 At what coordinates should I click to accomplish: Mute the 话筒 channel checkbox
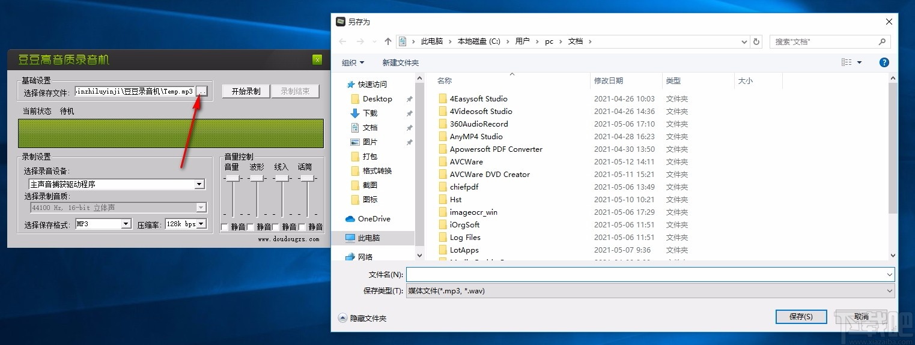pyautogui.click(x=302, y=227)
